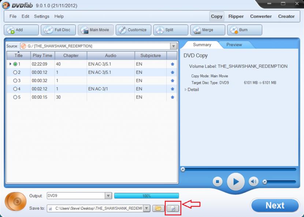
Task: Select title 1 radio button
Action: (15, 64)
